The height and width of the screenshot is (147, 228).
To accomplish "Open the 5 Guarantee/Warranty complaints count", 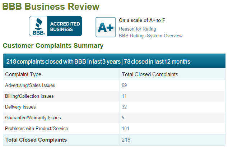I will click(123, 118).
